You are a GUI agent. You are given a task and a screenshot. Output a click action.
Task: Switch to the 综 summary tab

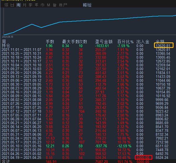coord(6,5)
